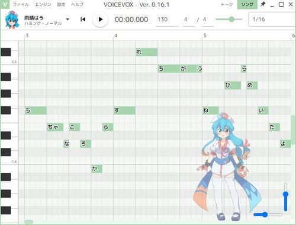Click the singer character portrait
This screenshot has height=225, width=296.
[x=12, y=20]
